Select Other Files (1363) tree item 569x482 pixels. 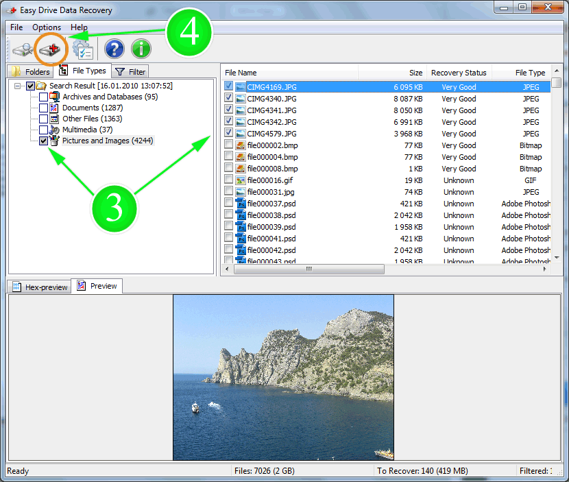point(92,119)
